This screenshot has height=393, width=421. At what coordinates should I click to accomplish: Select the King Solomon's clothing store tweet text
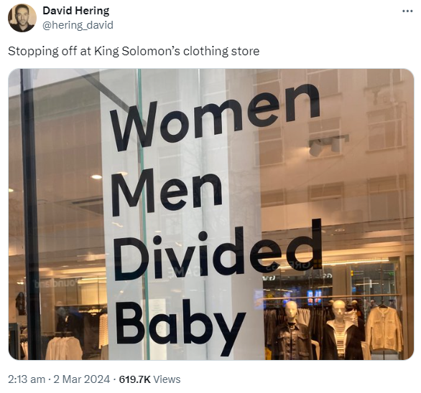[x=134, y=51]
